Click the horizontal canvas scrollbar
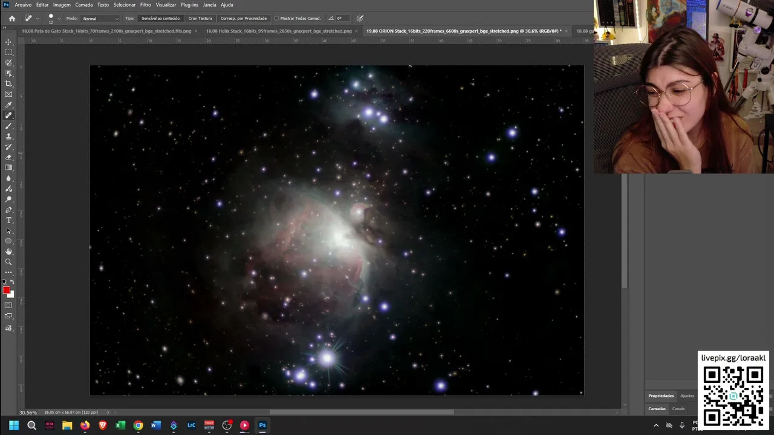Viewport: 774px width, 435px height. tap(362, 412)
